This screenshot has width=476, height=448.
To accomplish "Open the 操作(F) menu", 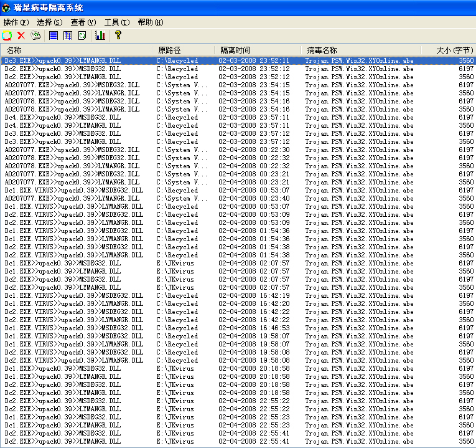I will pyautogui.click(x=16, y=22).
